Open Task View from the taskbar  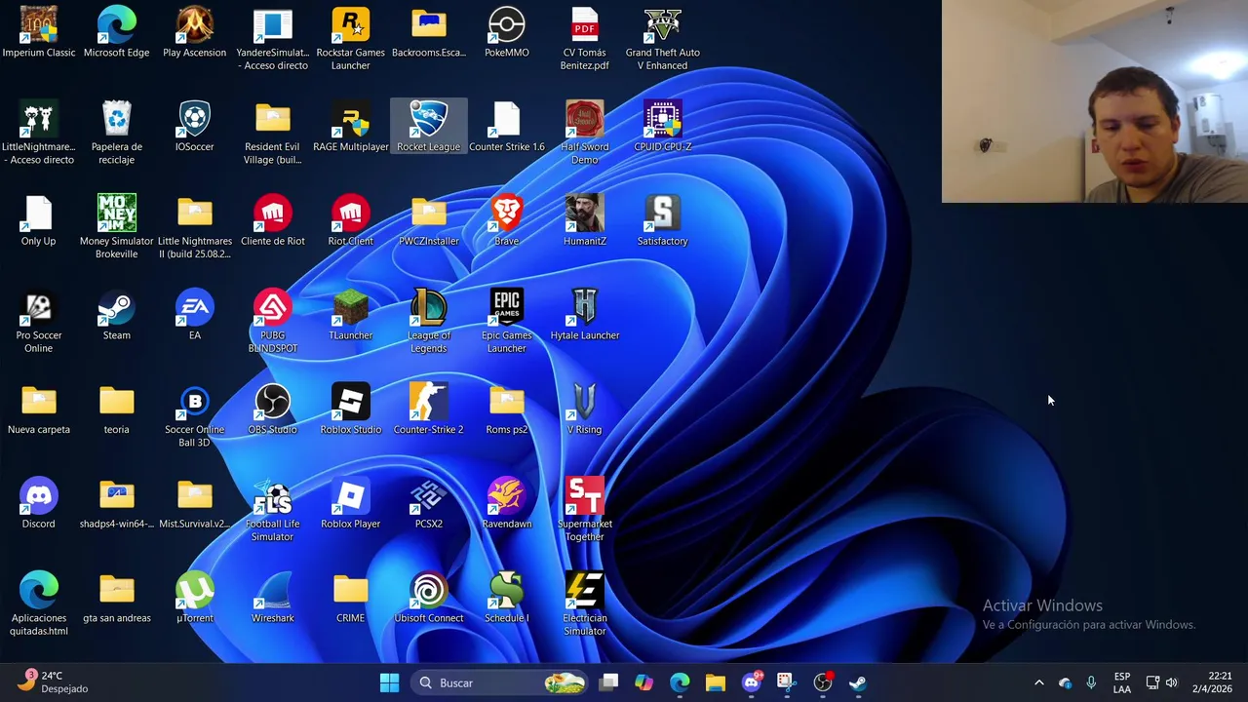608,682
